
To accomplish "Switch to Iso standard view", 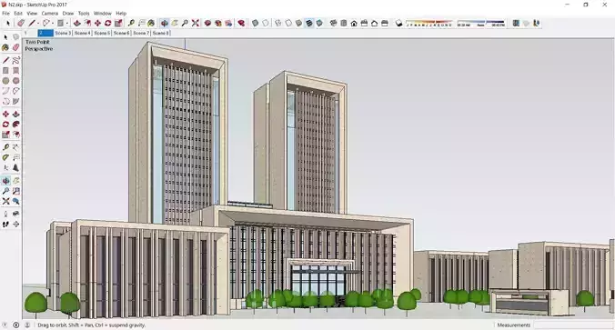I will pyautogui.click(x=333, y=23).
